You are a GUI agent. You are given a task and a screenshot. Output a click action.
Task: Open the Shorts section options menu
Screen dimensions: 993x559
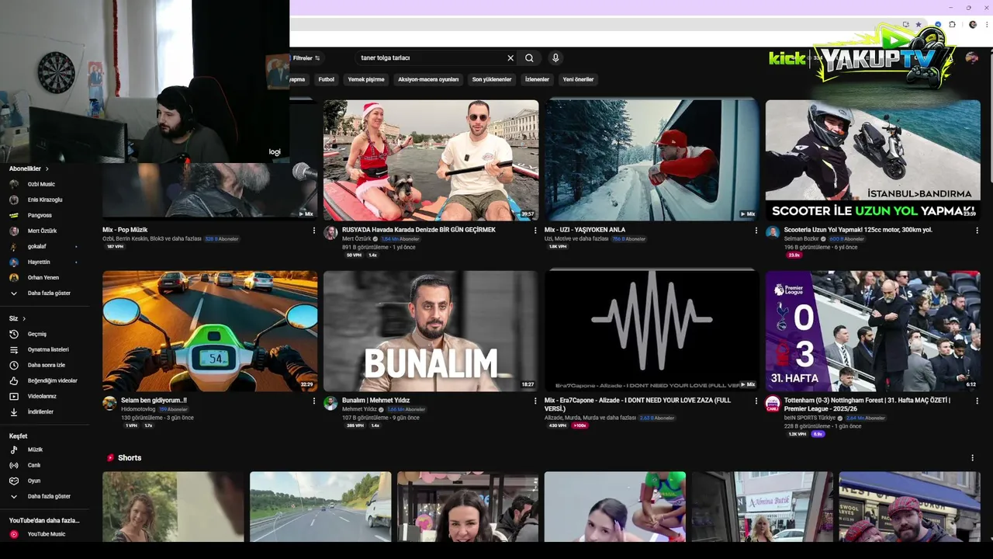click(x=972, y=458)
